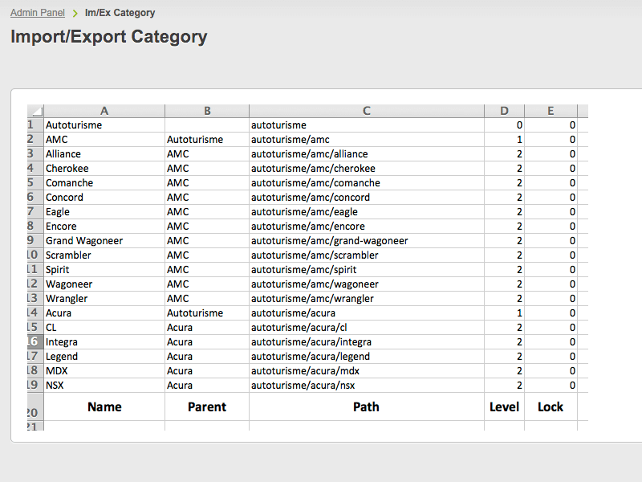
Task: Click path cell 'autoturisme/amc/scrambler'
Action: [367, 255]
